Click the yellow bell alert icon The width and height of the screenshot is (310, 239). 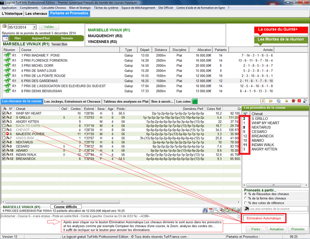coord(286,101)
